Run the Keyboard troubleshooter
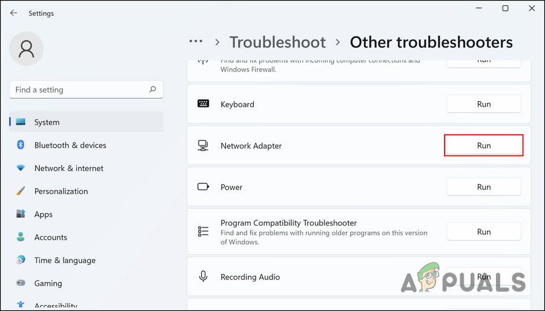Image resolution: width=545 pixels, height=311 pixels. [483, 104]
